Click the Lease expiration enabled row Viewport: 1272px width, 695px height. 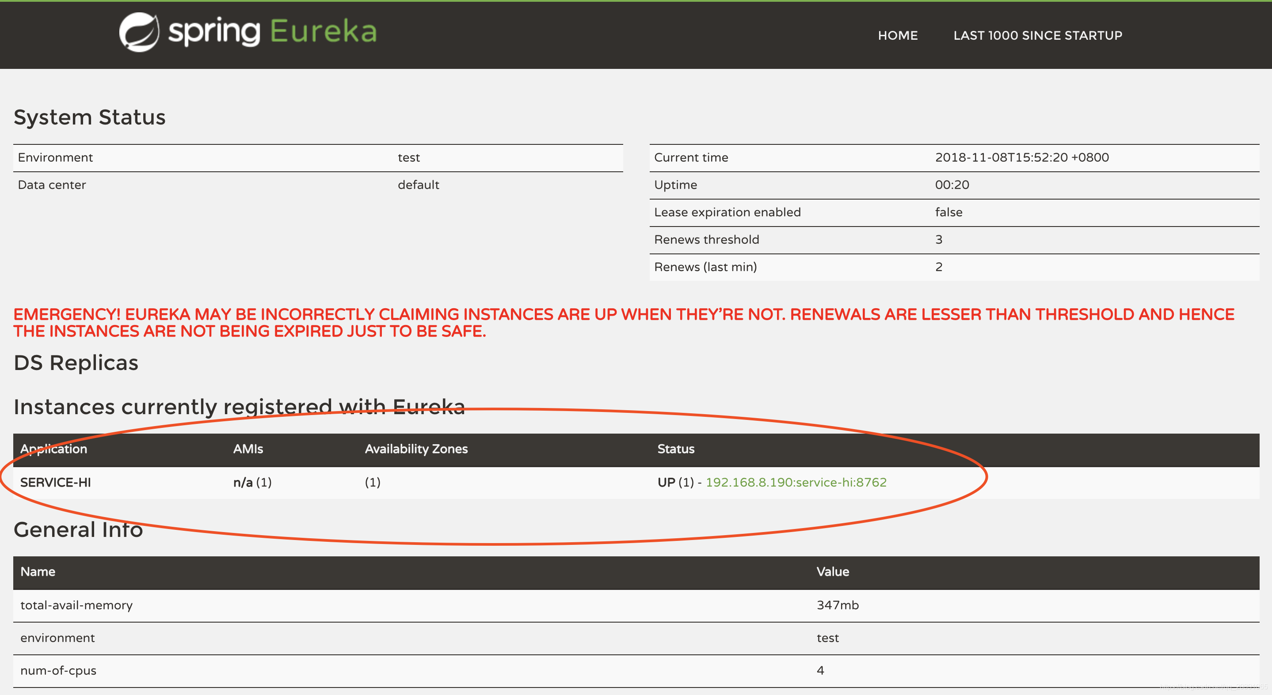727,212
